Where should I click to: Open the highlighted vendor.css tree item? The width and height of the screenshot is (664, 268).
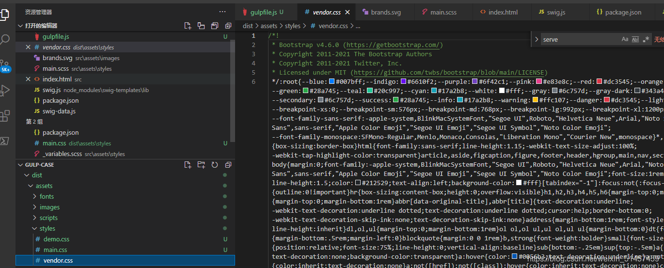(125, 261)
